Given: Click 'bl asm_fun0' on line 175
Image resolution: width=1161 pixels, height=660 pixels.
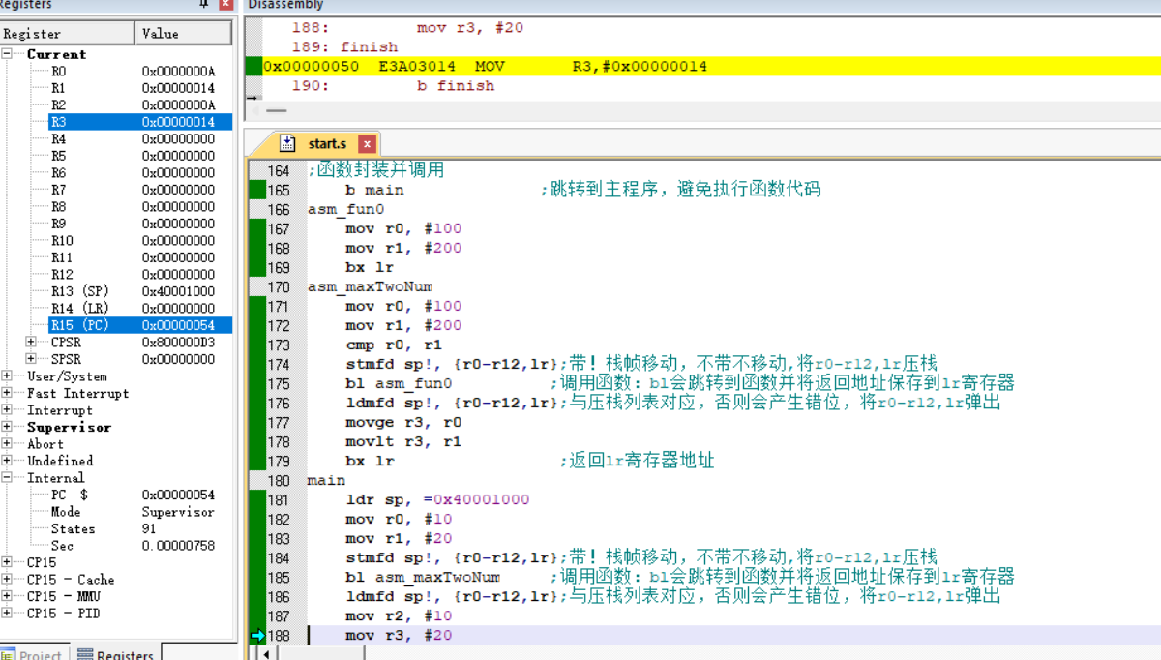Looking at the screenshot, I should (399, 383).
